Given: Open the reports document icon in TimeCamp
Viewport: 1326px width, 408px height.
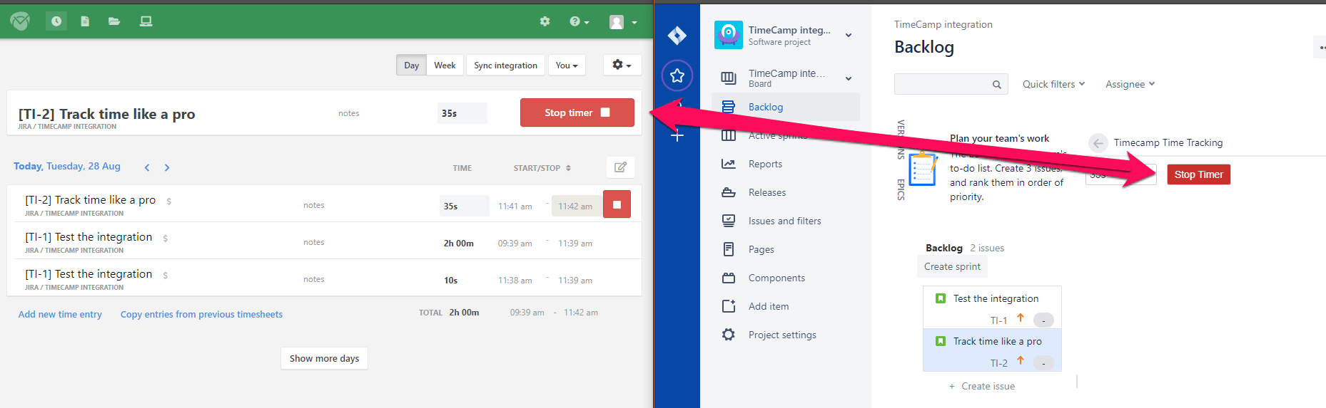Looking at the screenshot, I should tap(85, 21).
